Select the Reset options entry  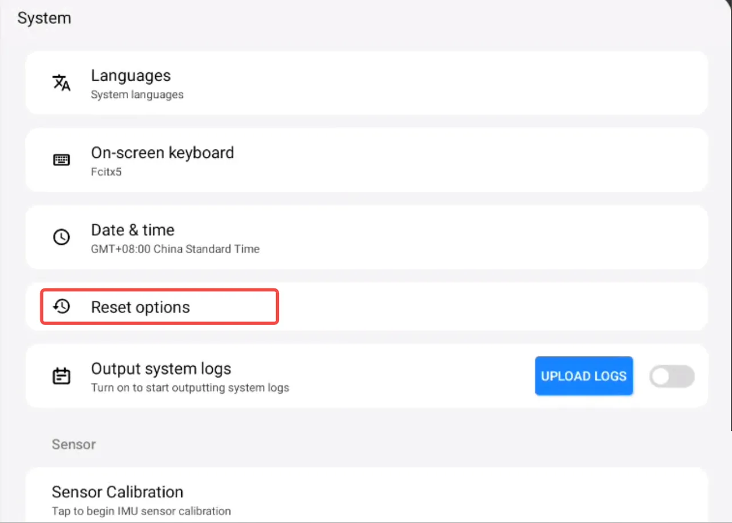141,307
